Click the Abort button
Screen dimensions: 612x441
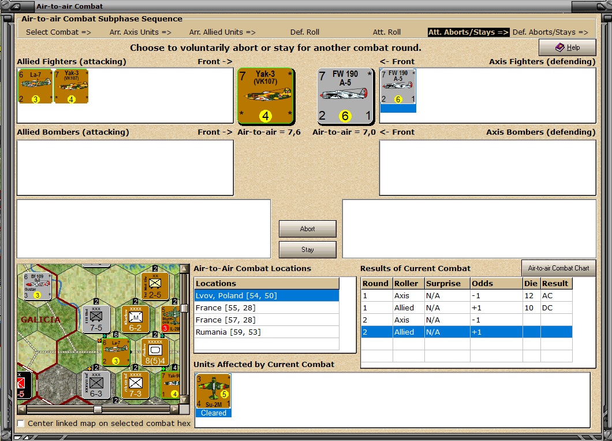[x=308, y=229]
